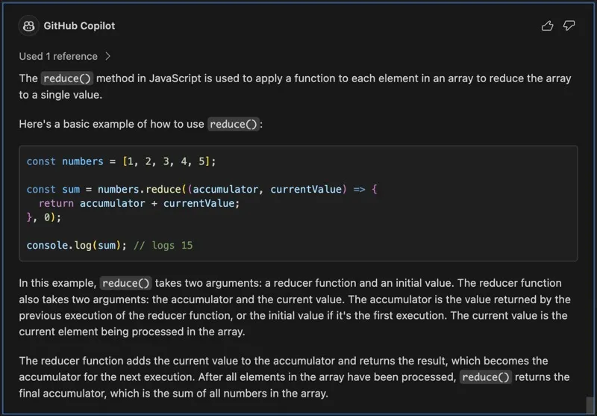Image resolution: width=597 pixels, height=416 pixels.
Task: Click the GitHub Copilot name label
Action: pos(79,26)
